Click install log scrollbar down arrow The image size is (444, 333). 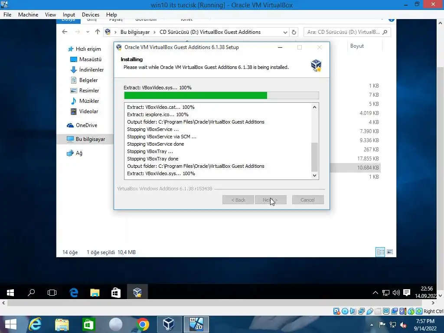pyautogui.click(x=315, y=176)
